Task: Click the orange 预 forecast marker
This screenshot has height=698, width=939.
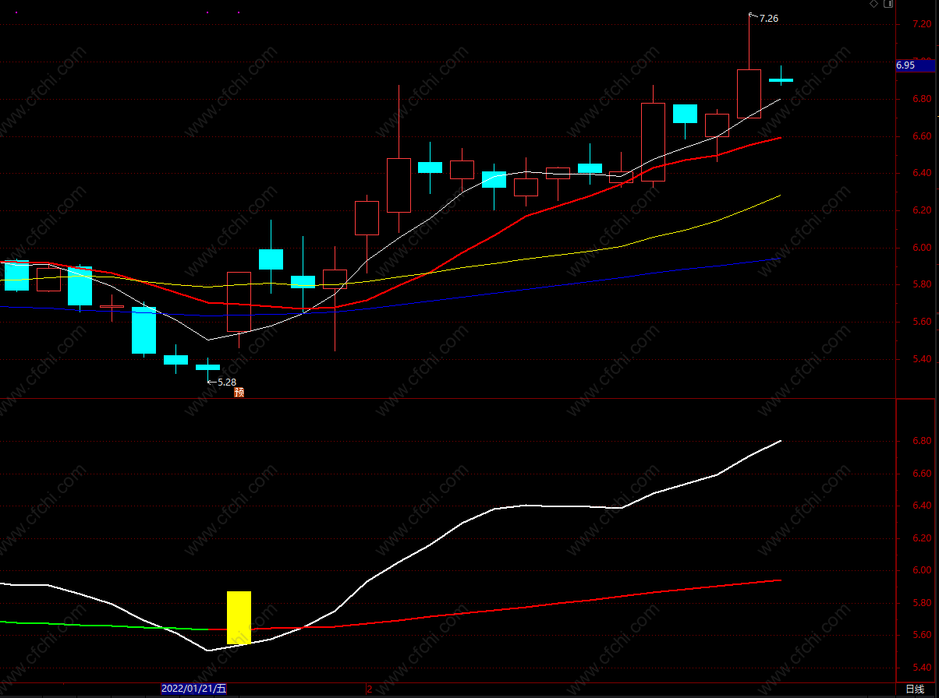Action: pyautogui.click(x=239, y=392)
